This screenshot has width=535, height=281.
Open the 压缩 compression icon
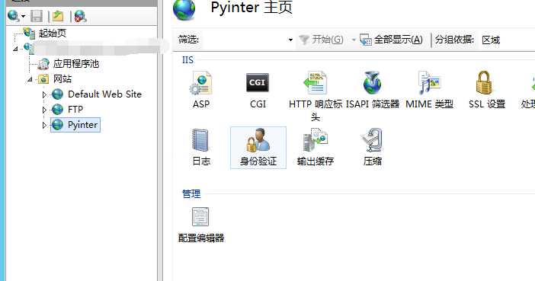(x=372, y=140)
